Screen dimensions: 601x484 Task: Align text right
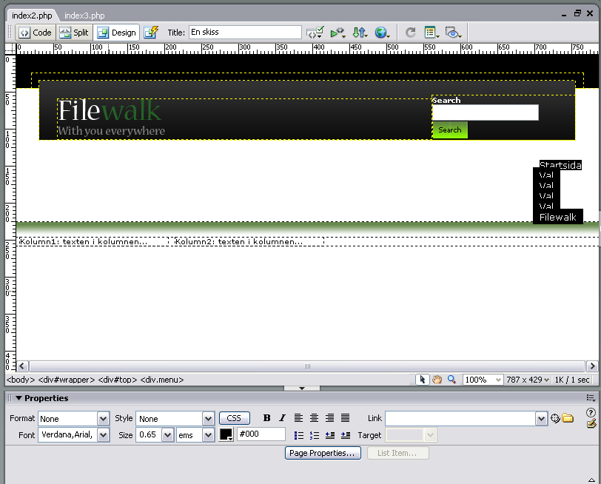(329, 417)
